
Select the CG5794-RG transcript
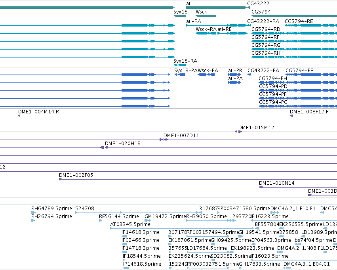(x=294, y=49)
